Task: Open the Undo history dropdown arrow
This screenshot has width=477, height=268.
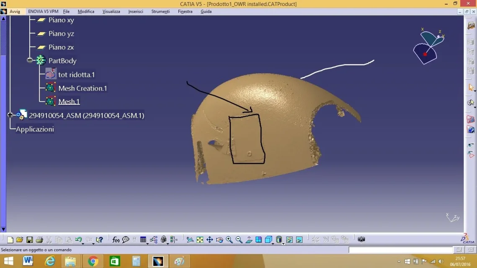Action: [x=83, y=243]
